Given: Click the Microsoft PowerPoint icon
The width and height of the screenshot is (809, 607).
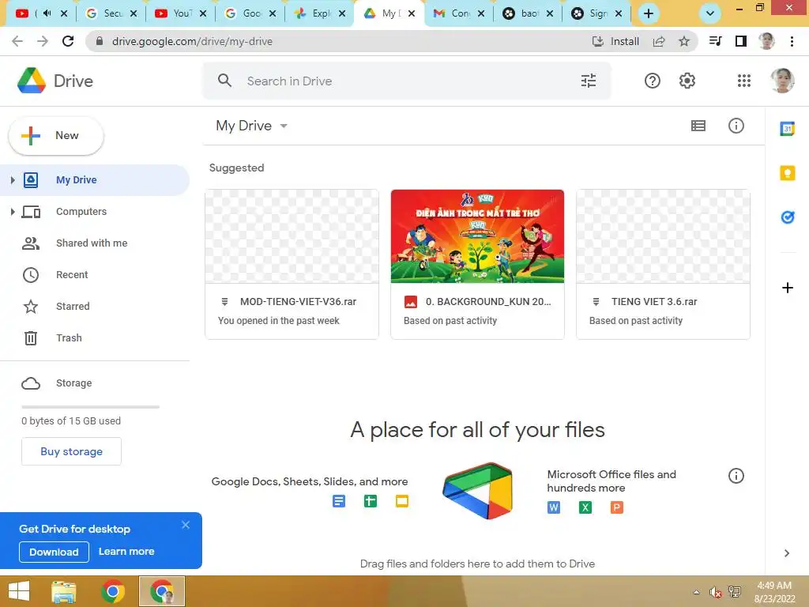Looking at the screenshot, I should pos(616,507).
